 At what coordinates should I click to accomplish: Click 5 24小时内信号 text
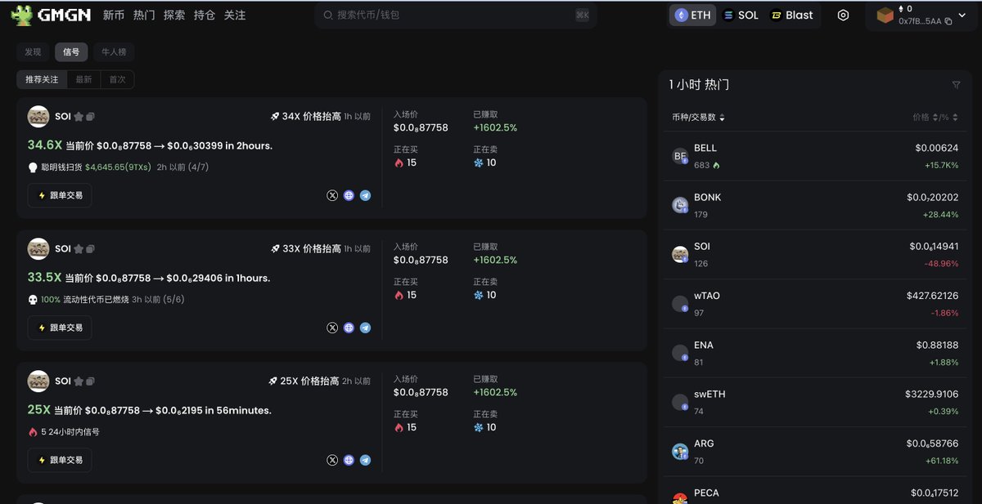70,432
